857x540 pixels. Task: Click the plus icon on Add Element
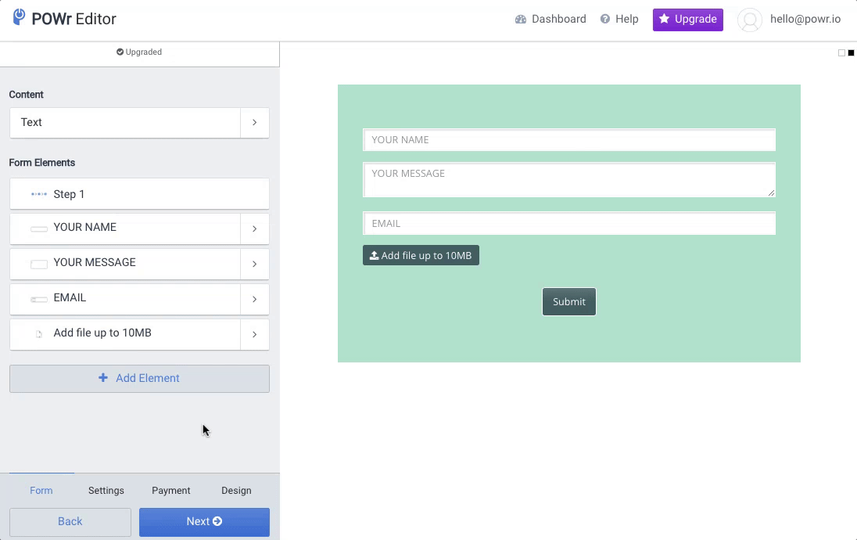[102, 378]
